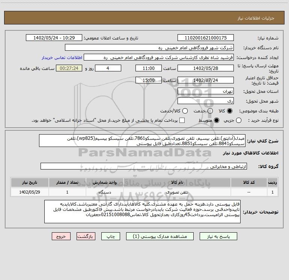Image resolution: width=289 pixels, height=280 pixels.
Task: Click the price validity time 15:00
Action: click(149, 80)
